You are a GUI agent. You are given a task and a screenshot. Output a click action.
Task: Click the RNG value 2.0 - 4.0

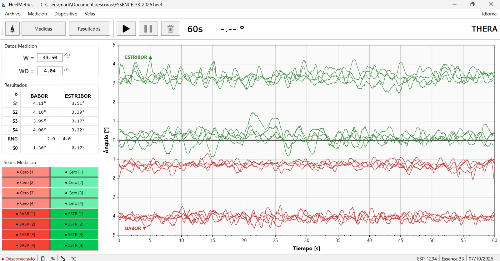point(59,139)
